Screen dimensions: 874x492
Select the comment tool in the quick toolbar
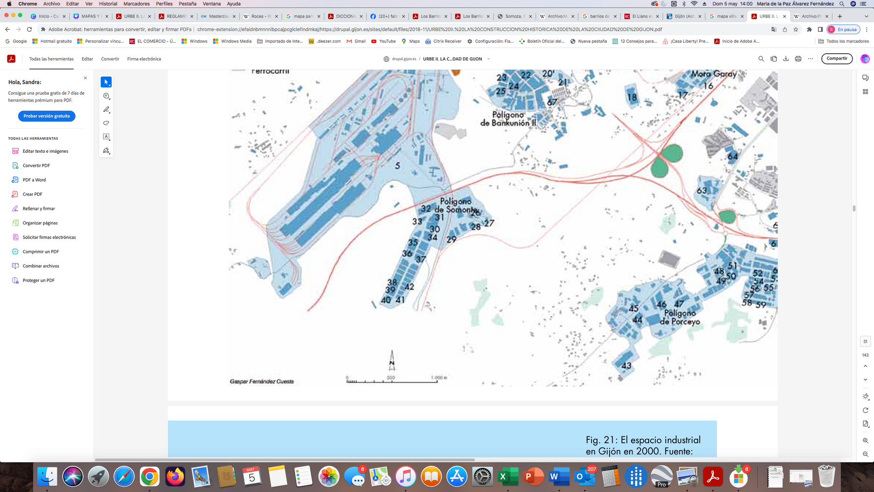pos(106,96)
